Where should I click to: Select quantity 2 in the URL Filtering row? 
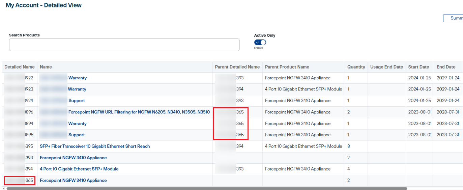(356, 112)
